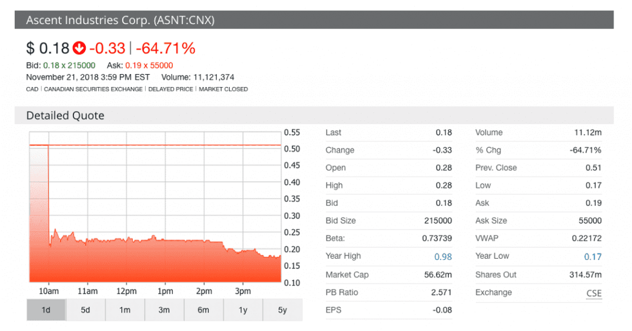This screenshot has height=331, width=632.
Task: Switch chart to 5d range
Action: (85, 310)
